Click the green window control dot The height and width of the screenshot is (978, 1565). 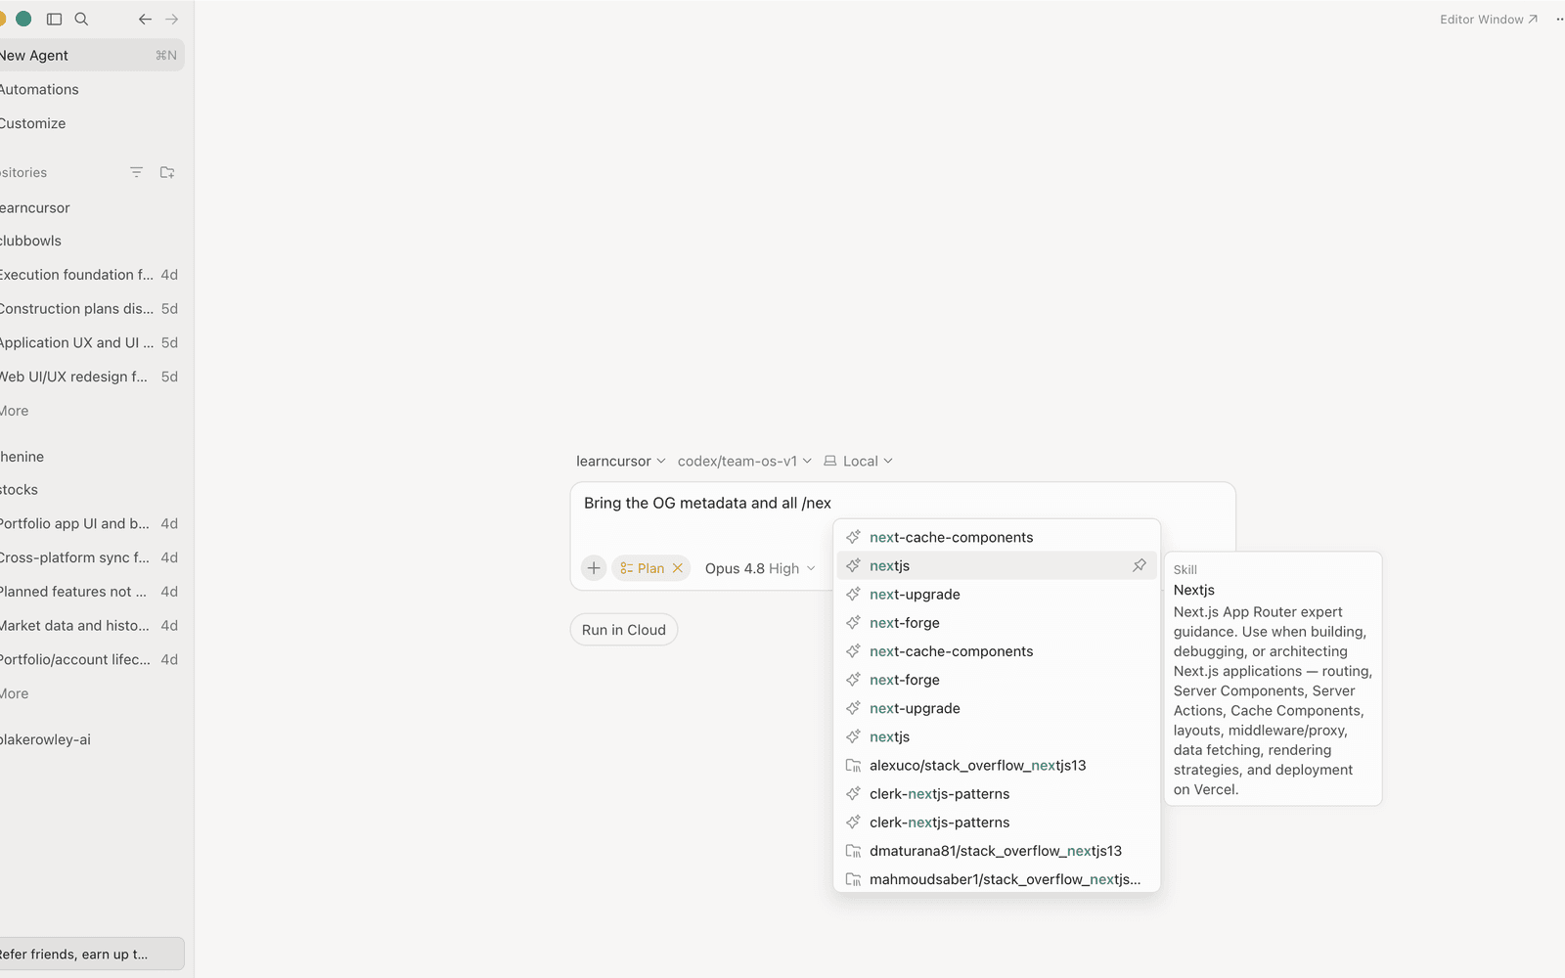point(23,19)
